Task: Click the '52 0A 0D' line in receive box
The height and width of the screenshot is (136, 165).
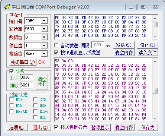Action: pyautogui.click(x=64, y=61)
